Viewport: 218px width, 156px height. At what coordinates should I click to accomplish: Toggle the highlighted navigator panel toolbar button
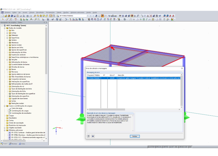(50, 16)
